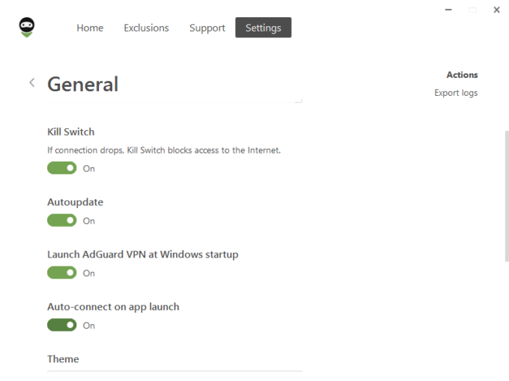
Task: Turn off the Autoupdate switch
Action: point(62,221)
